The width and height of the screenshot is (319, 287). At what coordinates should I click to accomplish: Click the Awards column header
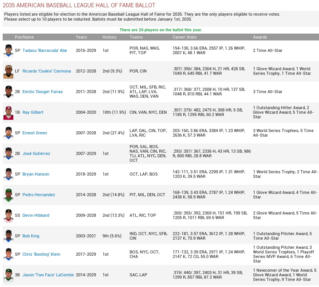(260, 37)
